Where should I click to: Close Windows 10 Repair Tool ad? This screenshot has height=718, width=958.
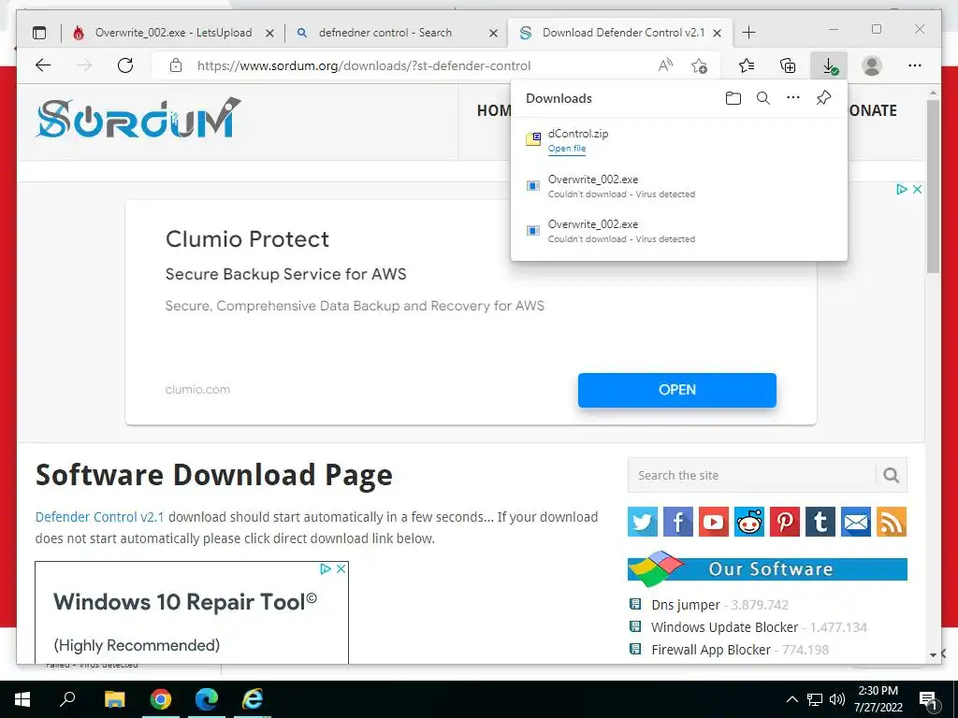click(341, 568)
